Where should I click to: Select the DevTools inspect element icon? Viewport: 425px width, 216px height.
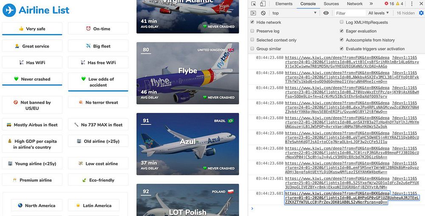coord(253,4)
